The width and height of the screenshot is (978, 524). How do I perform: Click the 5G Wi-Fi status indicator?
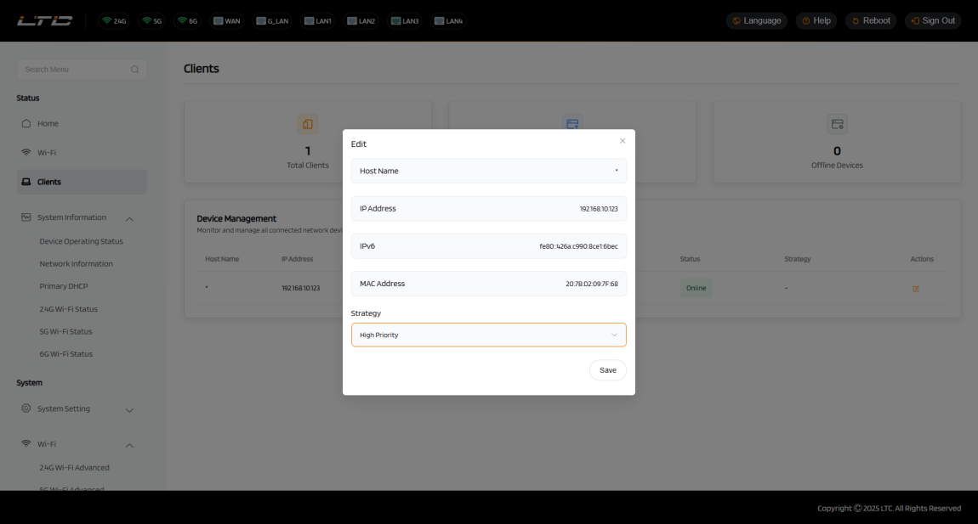[x=151, y=20]
